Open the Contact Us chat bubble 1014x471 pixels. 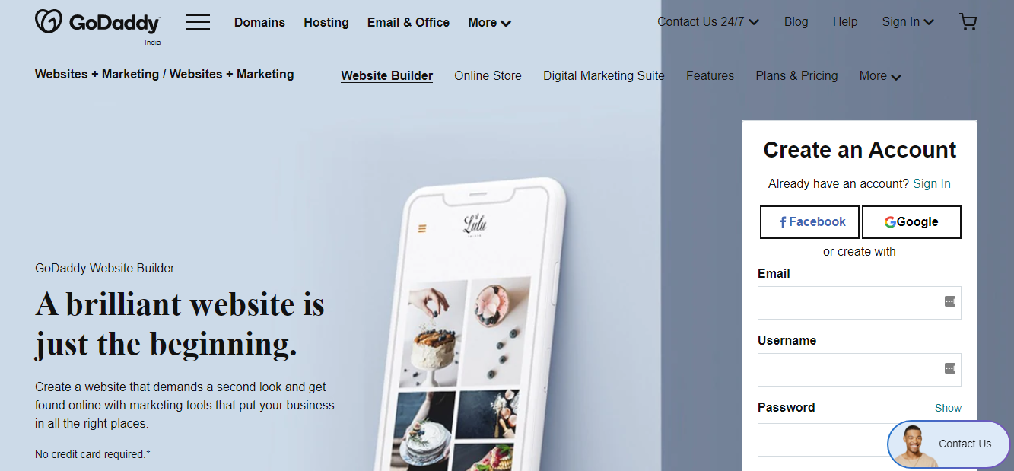coord(949,444)
